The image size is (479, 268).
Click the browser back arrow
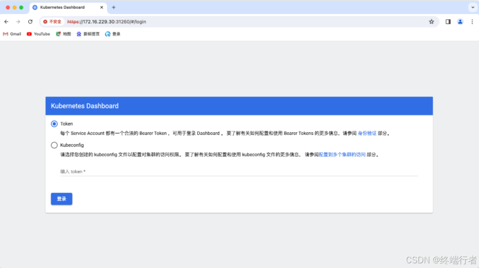click(6, 22)
